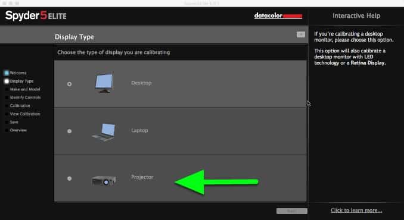
Task: Open the Display Type step in sidebar
Action: pos(21,81)
